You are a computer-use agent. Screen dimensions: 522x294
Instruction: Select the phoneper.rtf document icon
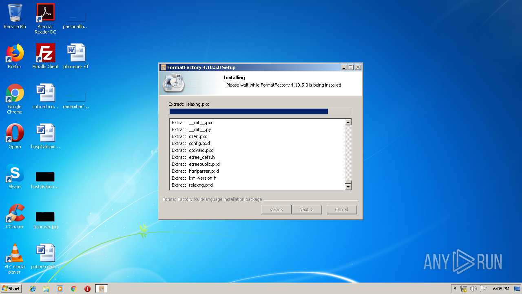click(76, 56)
